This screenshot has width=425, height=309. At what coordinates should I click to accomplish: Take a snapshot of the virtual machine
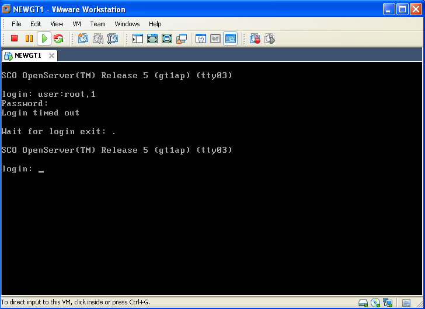[x=83, y=38]
